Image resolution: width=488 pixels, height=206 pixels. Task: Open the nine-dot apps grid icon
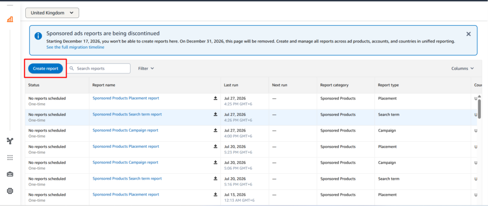click(10, 157)
